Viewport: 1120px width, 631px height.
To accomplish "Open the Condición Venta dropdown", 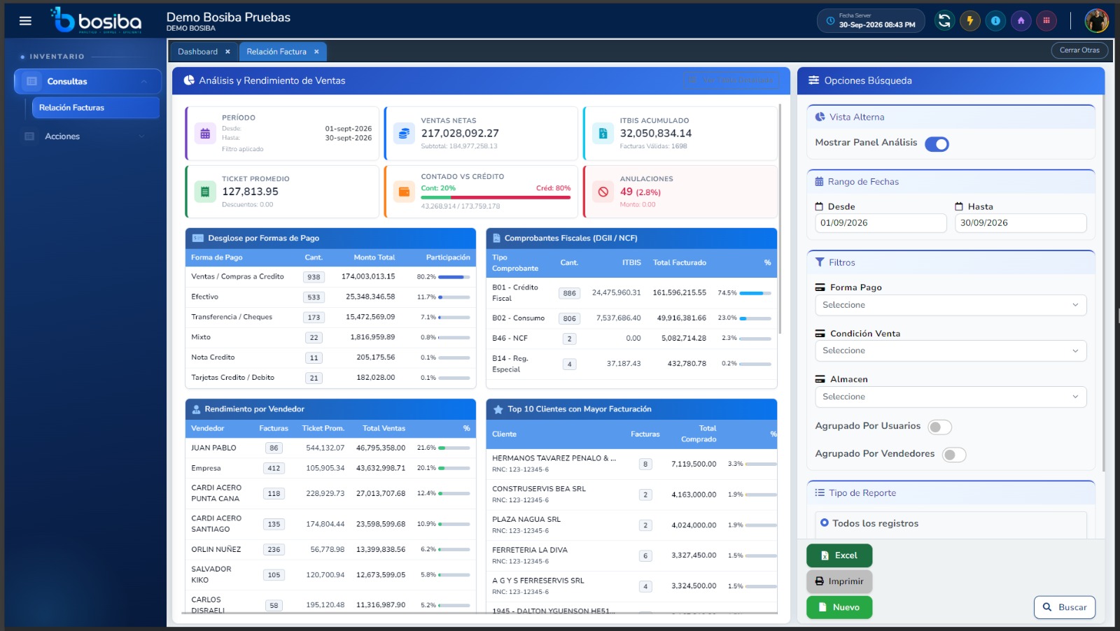I will point(951,350).
